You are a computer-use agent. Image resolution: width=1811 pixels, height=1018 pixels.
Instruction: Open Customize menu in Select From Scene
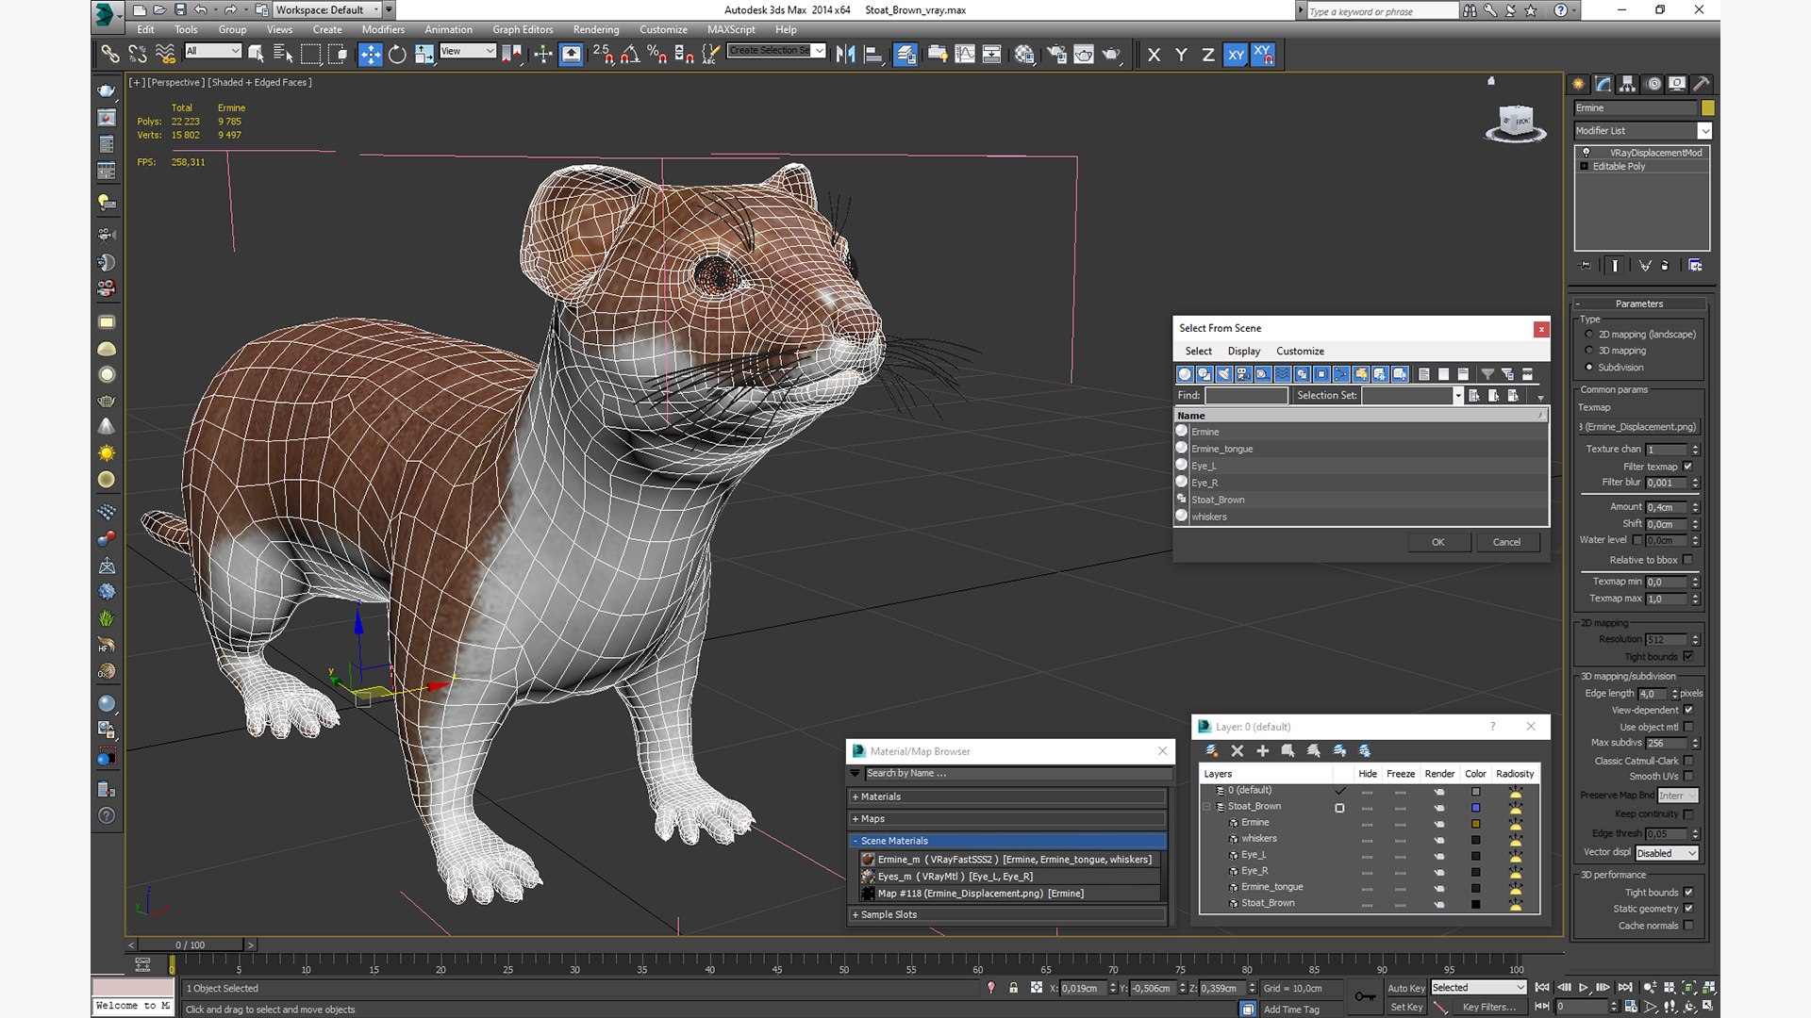coord(1300,352)
